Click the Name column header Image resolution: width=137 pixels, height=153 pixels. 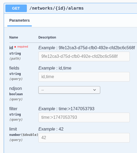tap(14, 37)
